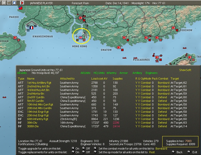Open the 66th Infantry Rgt unit
201x155 pixels.
point(38,119)
